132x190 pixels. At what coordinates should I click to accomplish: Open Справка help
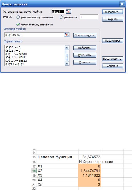[113, 66]
